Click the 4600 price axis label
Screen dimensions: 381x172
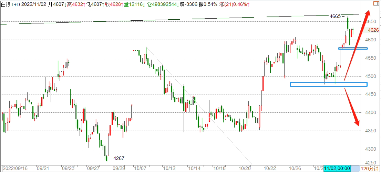pos(371,40)
